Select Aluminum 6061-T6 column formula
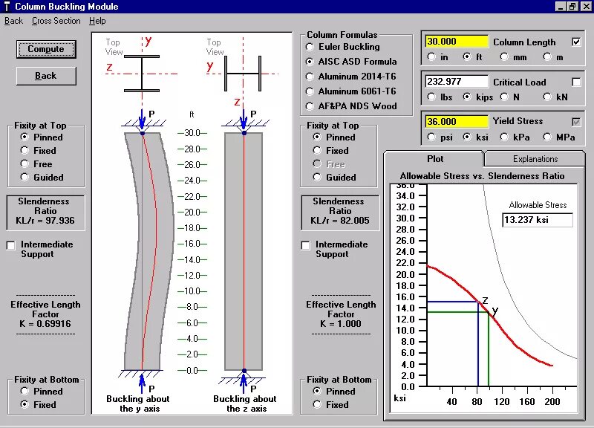Viewport: 594px width, 428px height. click(311, 91)
